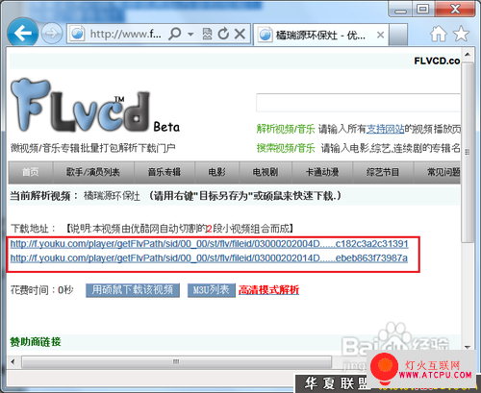Open a new blank tab

(398, 35)
